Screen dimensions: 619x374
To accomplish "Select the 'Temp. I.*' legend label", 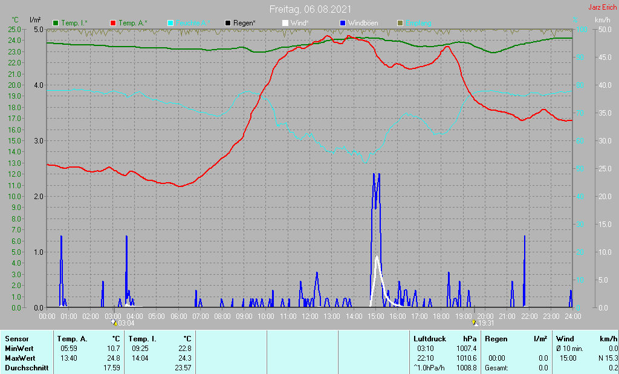I will [x=74, y=24].
